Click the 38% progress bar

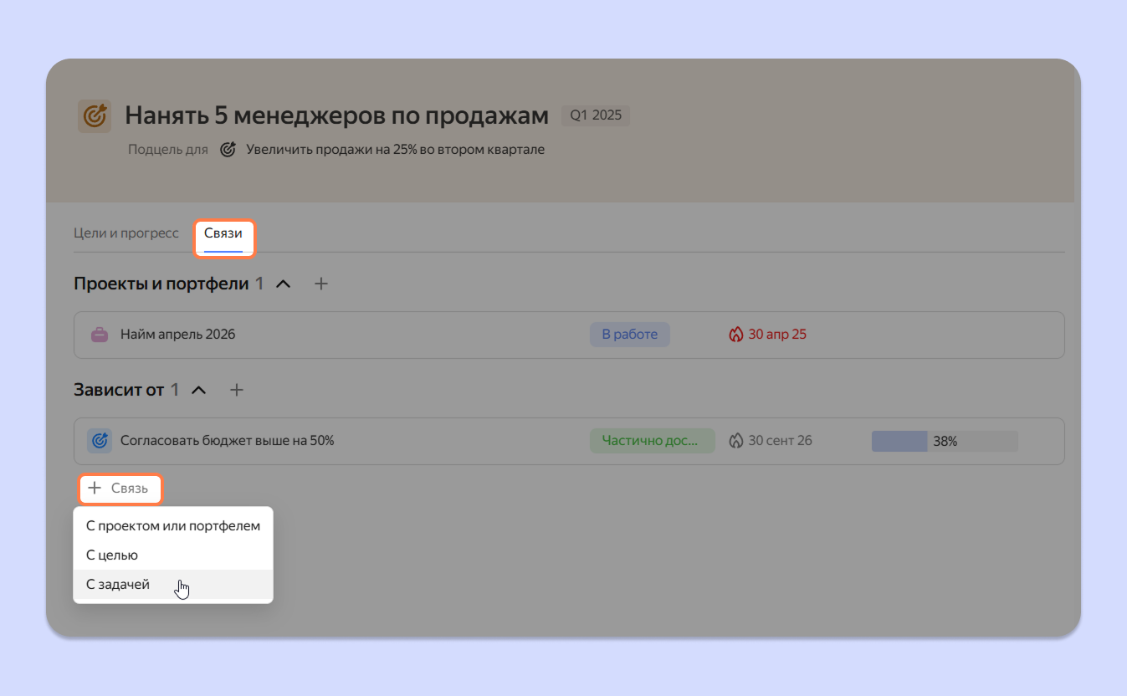(x=944, y=441)
